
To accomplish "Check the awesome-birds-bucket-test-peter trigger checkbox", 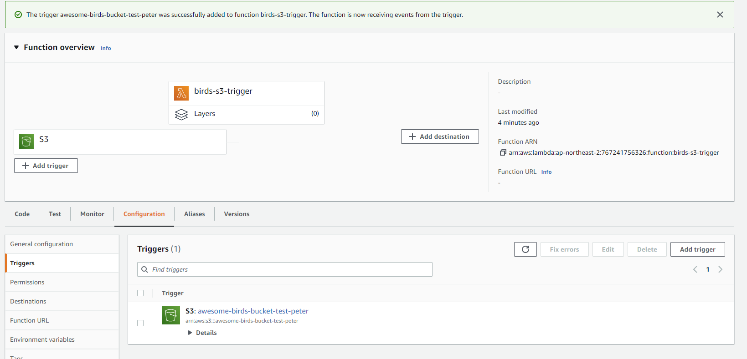I will pos(140,323).
